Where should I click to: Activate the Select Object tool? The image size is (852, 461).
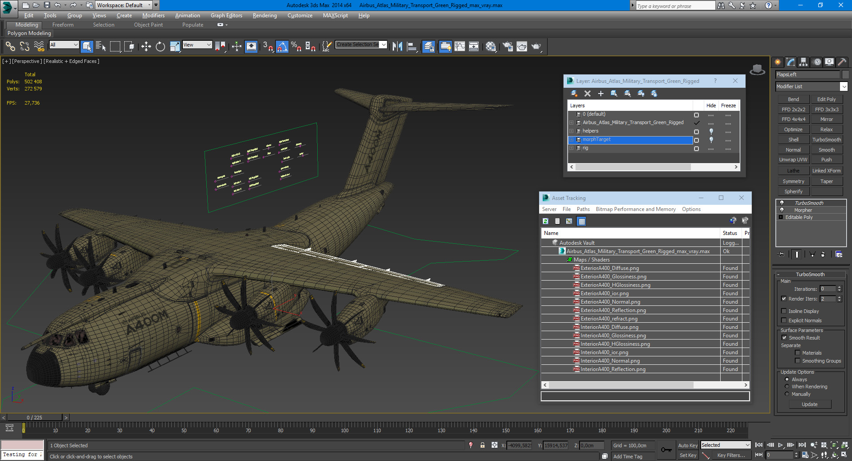87,46
